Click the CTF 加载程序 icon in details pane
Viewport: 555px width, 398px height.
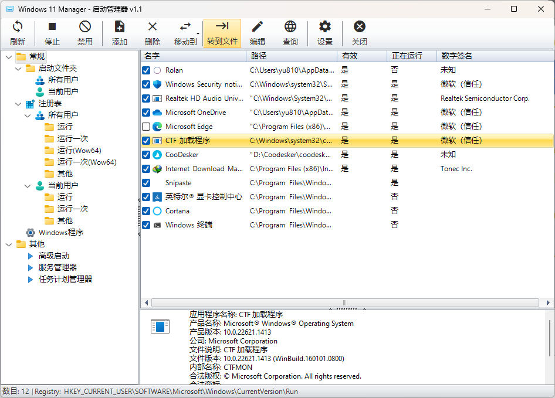160,326
